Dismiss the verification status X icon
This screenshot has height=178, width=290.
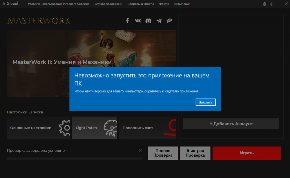[140, 151]
